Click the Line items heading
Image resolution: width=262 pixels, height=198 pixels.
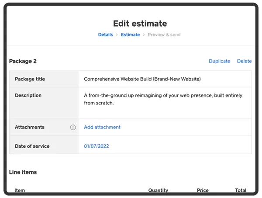pyautogui.click(x=23, y=172)
